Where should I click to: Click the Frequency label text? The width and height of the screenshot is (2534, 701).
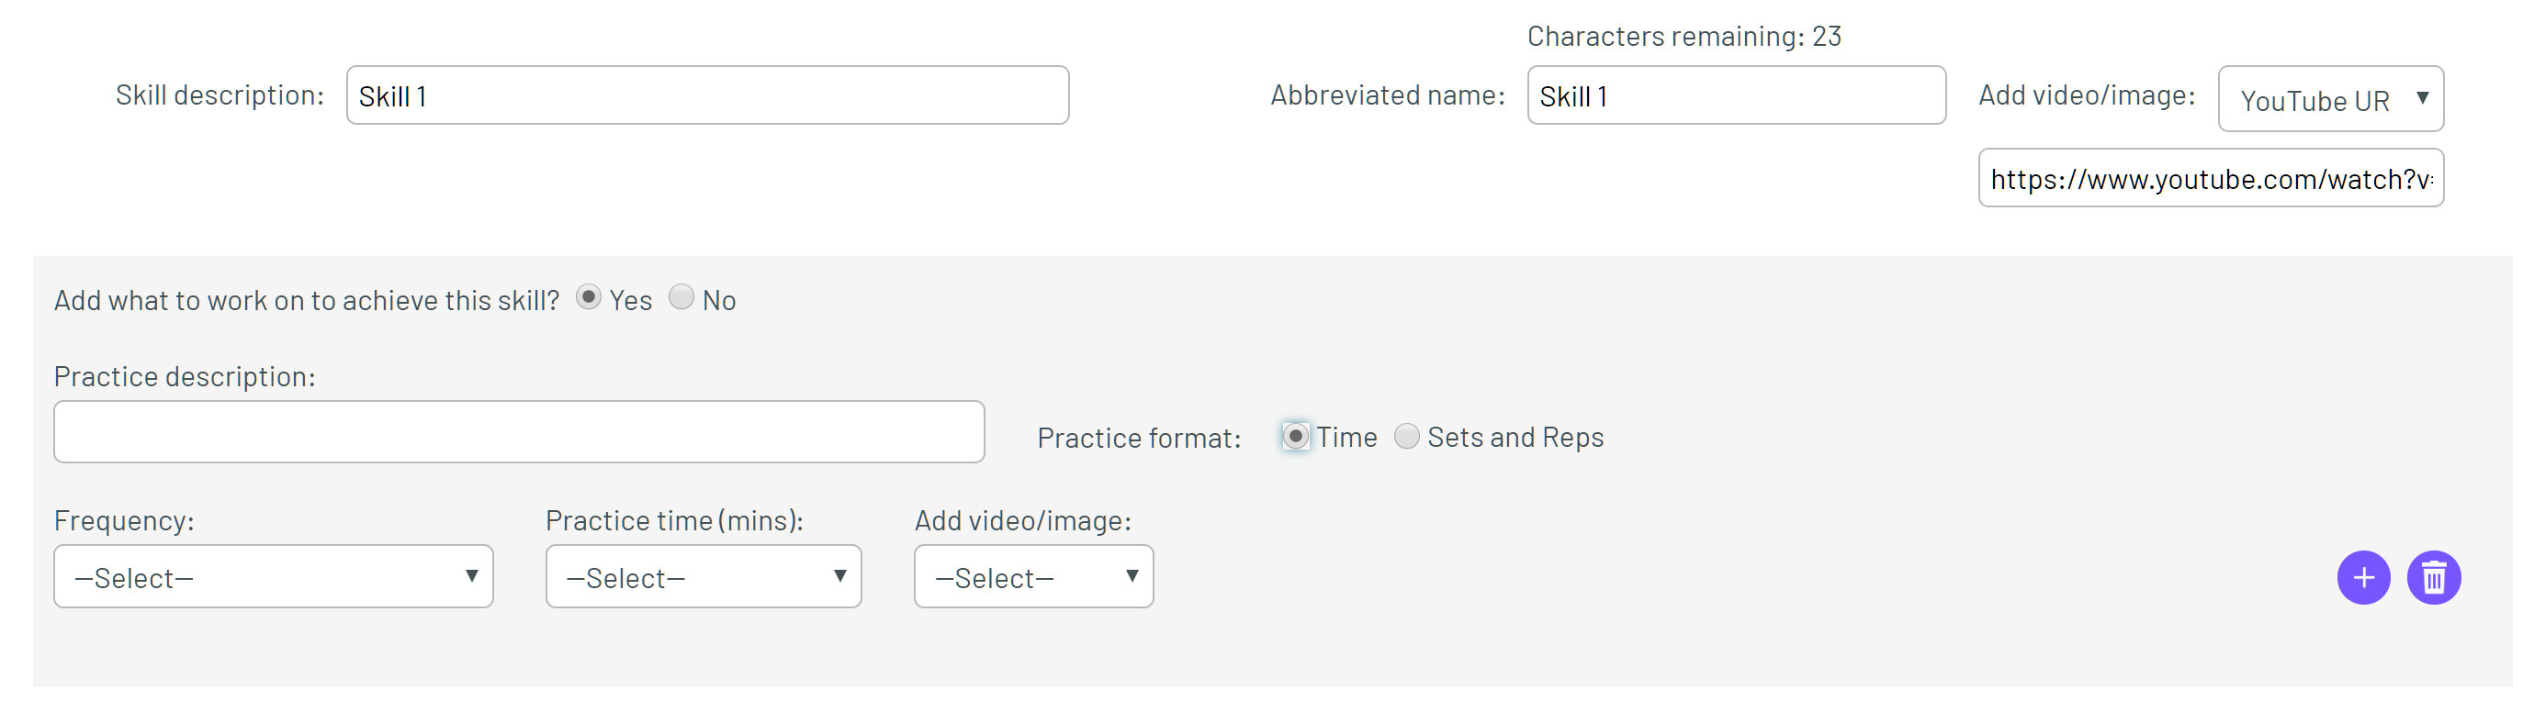pyautogui.click(x=124, y=521)
